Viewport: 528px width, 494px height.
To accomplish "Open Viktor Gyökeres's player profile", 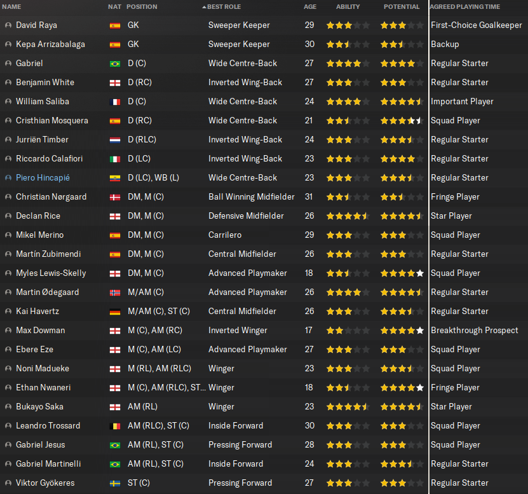I will coord(45,483).
